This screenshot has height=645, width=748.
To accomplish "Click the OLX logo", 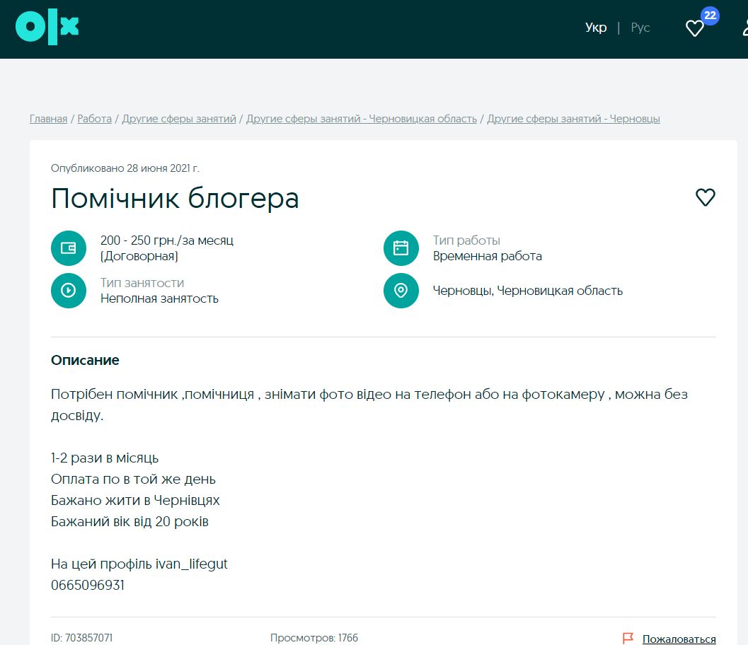I will (x=47, y=28).
